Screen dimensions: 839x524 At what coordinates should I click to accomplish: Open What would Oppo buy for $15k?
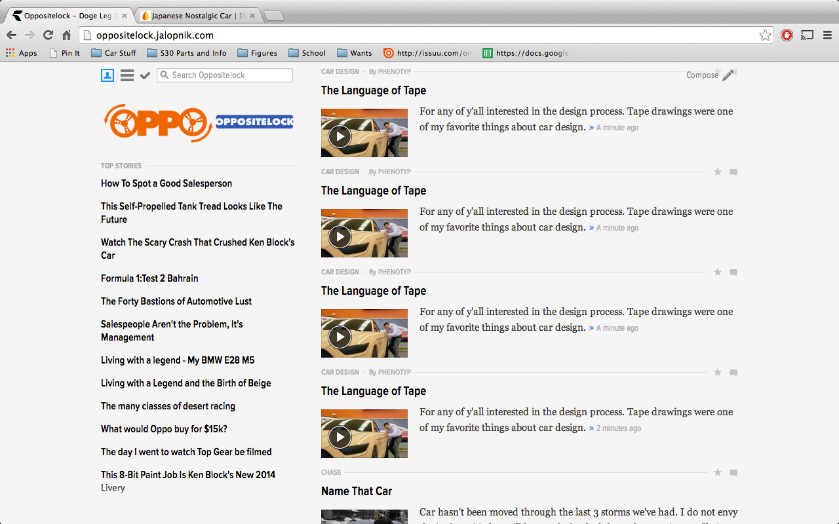164,429
